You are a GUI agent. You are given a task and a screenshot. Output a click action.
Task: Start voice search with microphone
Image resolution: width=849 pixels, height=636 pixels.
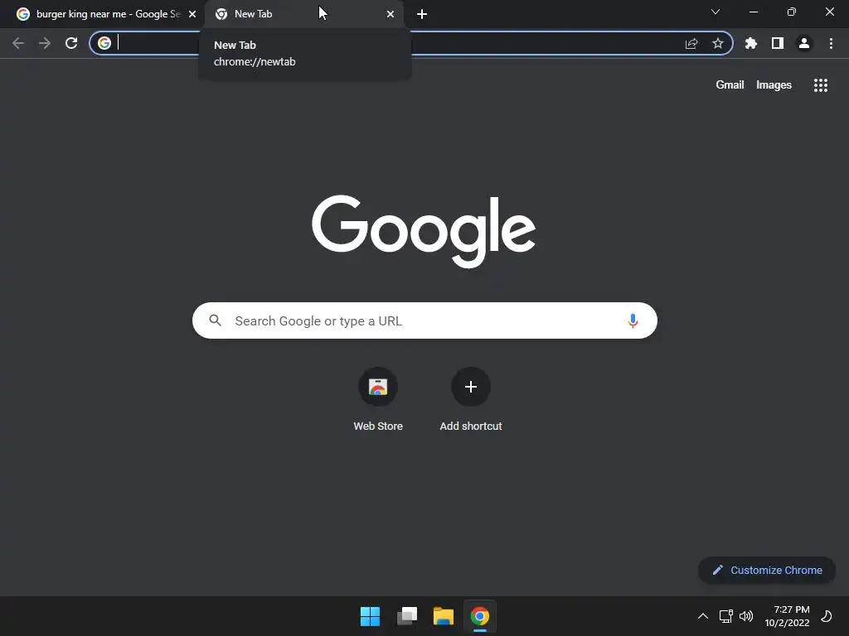pyautogui.click(x=633, y=320)
